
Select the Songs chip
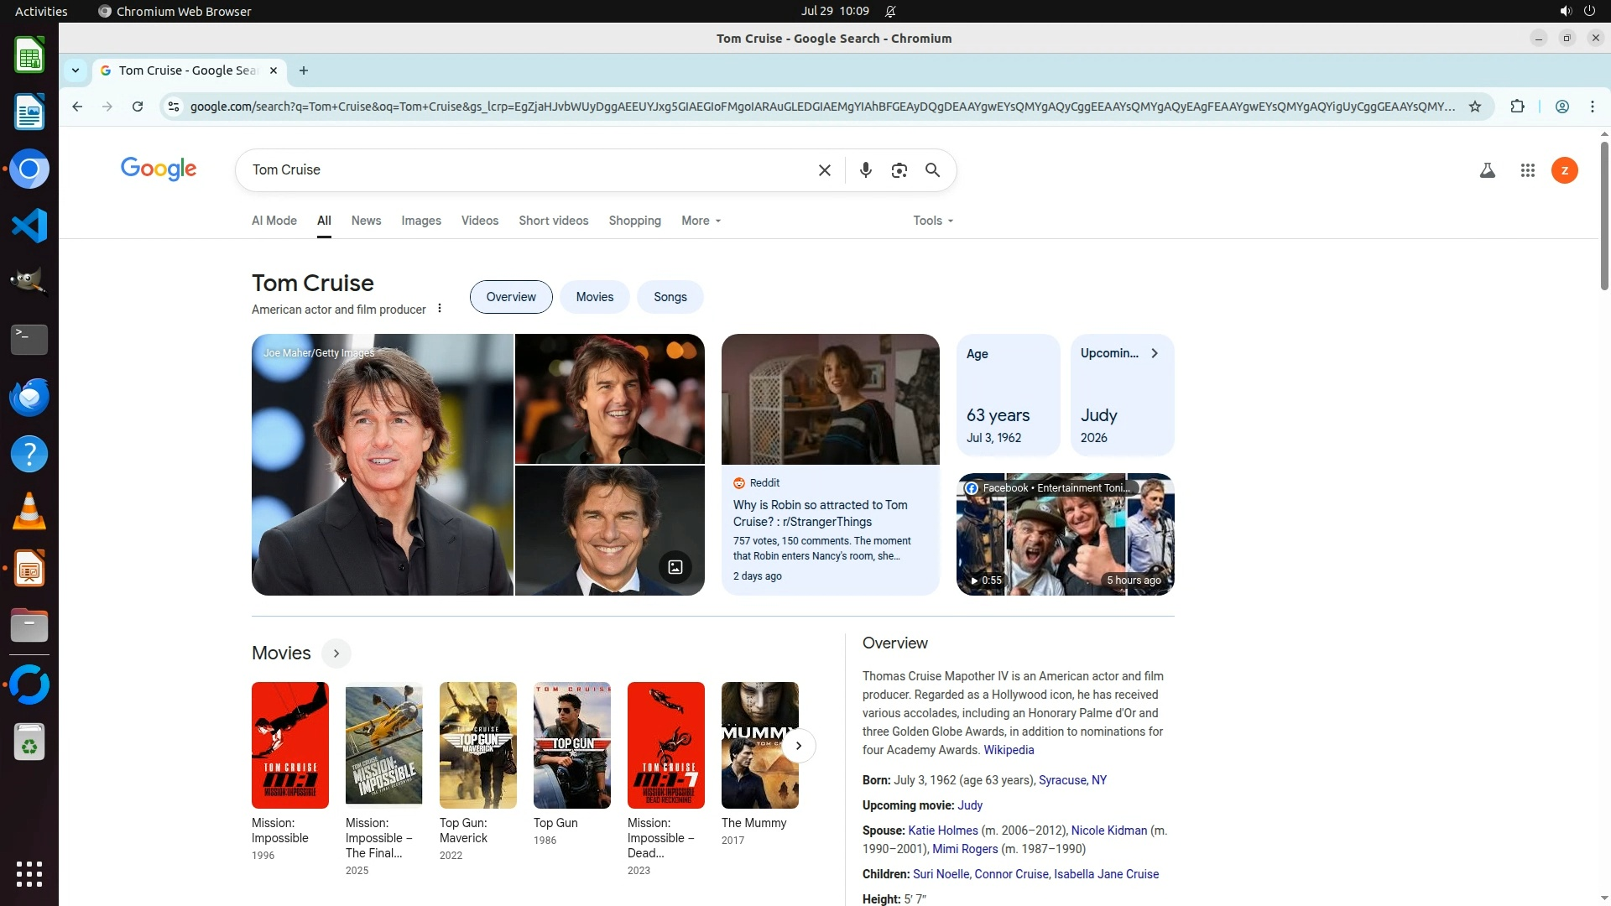(x=670, y=297)
